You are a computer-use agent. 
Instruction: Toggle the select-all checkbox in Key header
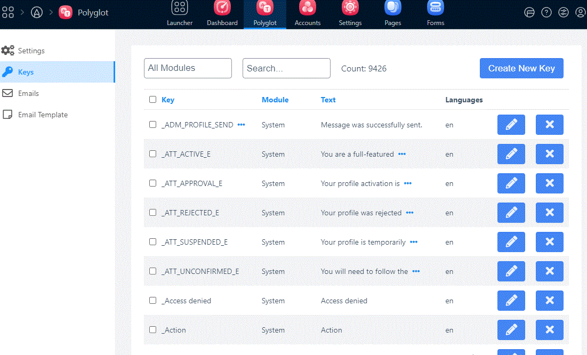(x=153, y=100)
